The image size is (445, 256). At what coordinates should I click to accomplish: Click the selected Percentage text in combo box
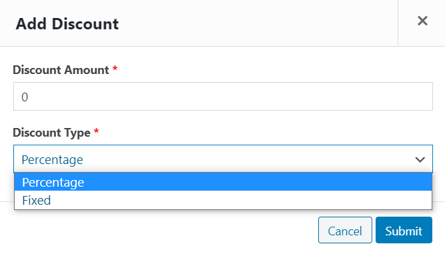coord(52,160)
